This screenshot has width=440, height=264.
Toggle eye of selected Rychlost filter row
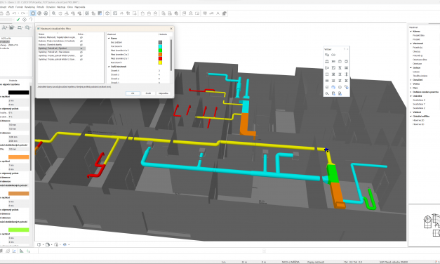[x=81, y=48]
